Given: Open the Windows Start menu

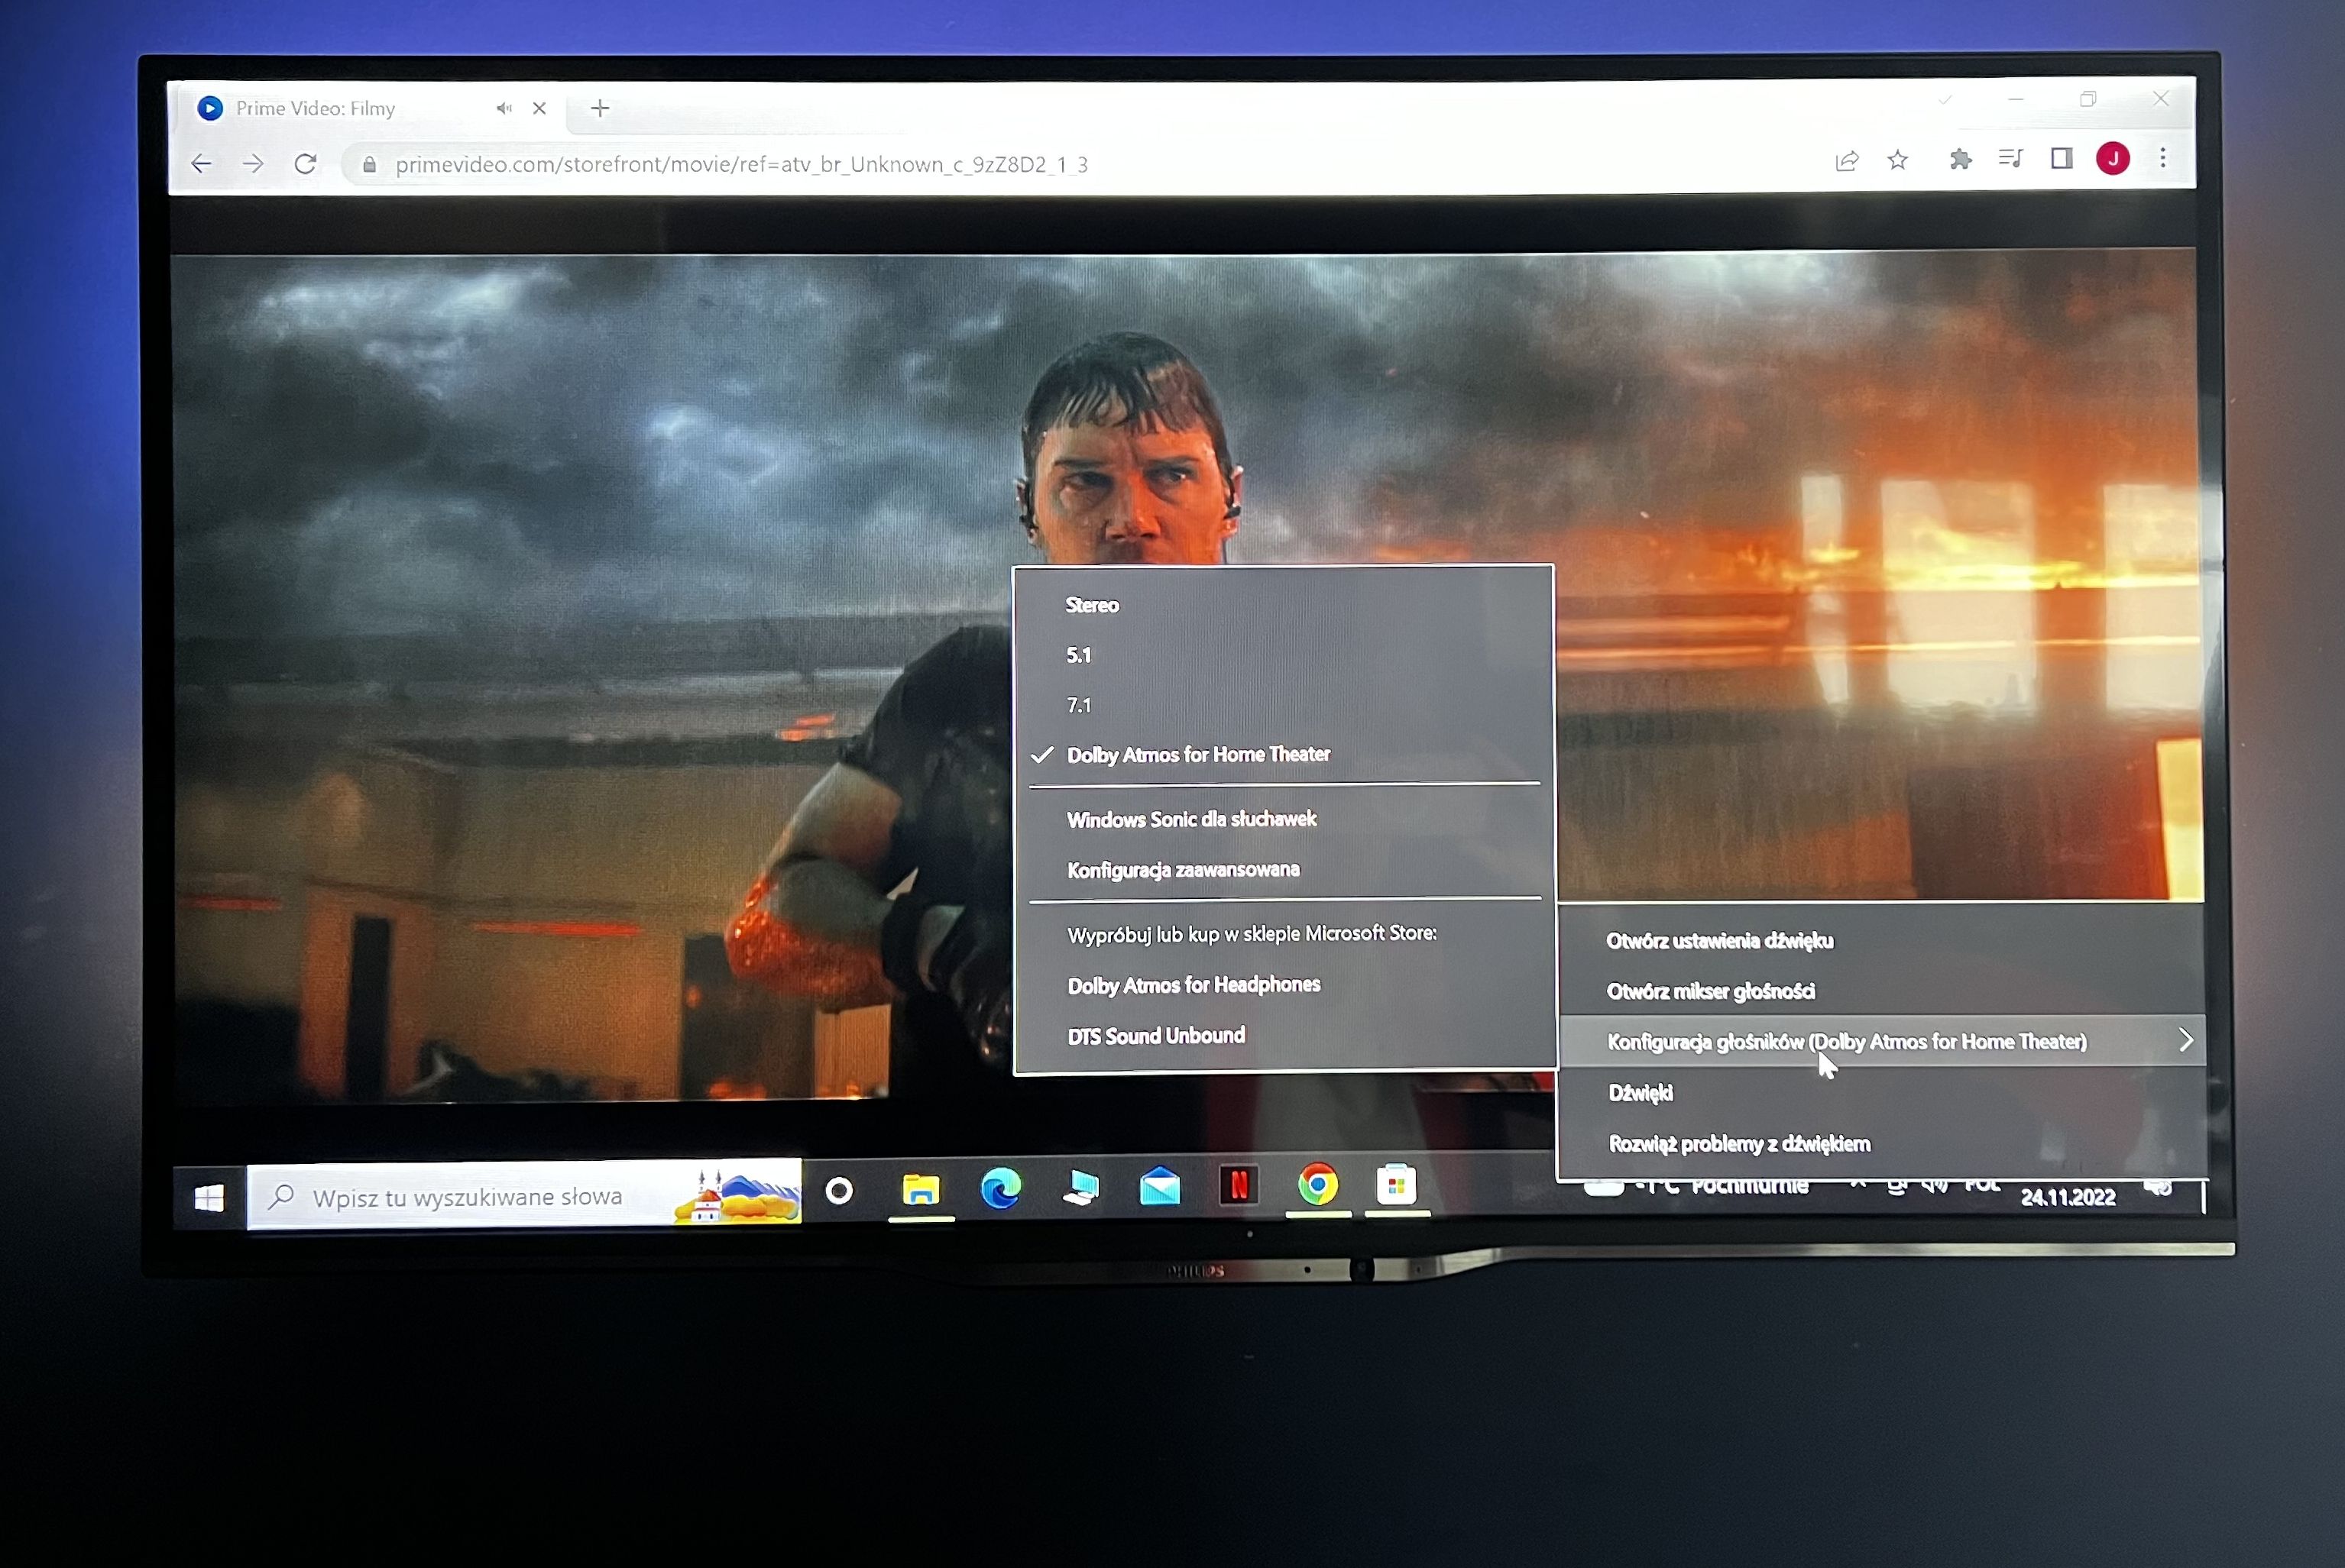Looking at the screenshot, I should pyautogui.click(x=209, y=1198).
